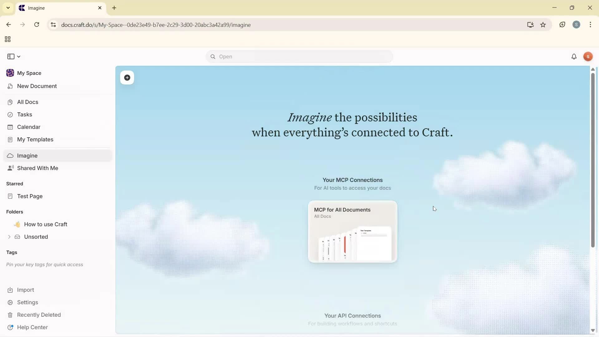
Task: Open My Templates
Action: tap(35, 139)
